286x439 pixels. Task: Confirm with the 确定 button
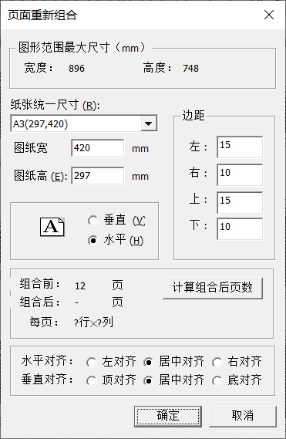click(x=168, y=416)
